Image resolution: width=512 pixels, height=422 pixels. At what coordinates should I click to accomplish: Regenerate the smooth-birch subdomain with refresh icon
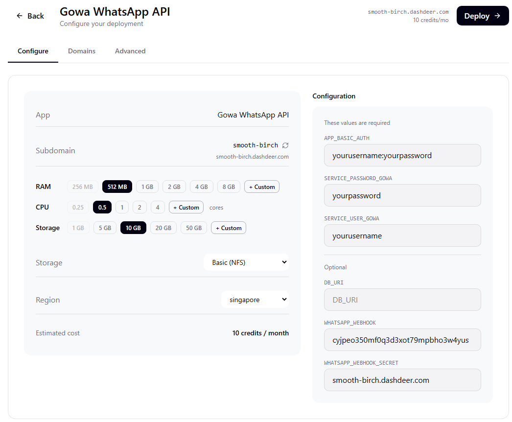[285, 145]
